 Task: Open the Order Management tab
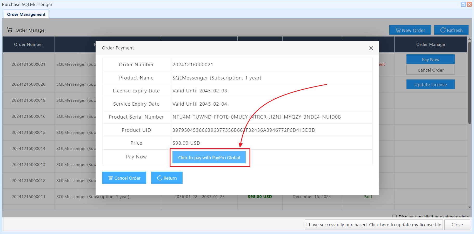click(x=26, y=14)
